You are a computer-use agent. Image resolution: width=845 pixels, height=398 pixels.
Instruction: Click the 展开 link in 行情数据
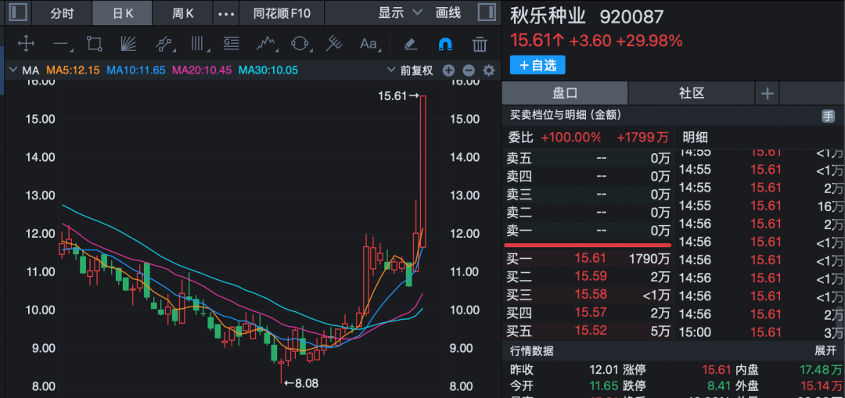[825, 351]
